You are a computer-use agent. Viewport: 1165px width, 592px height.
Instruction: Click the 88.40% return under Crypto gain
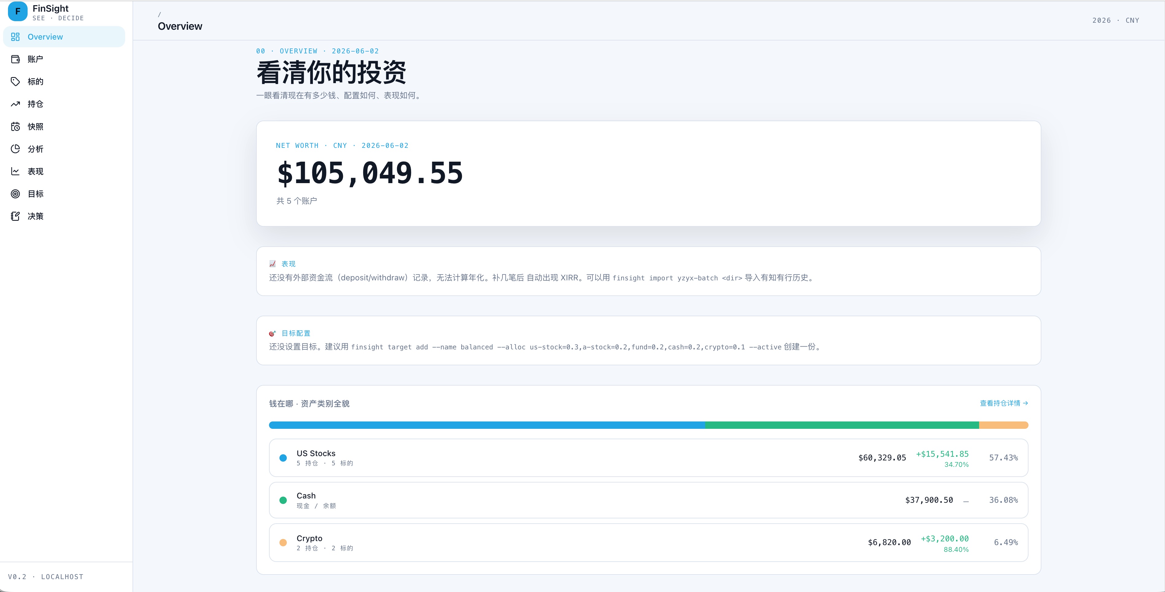(x=956, y=549)
